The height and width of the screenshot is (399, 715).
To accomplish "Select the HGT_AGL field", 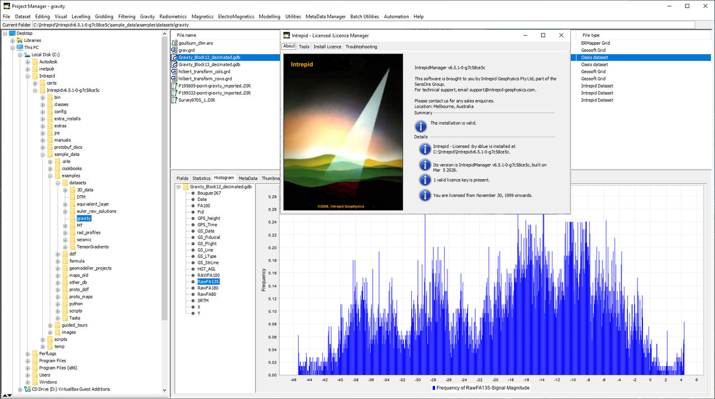I will (x=206, y=269).
